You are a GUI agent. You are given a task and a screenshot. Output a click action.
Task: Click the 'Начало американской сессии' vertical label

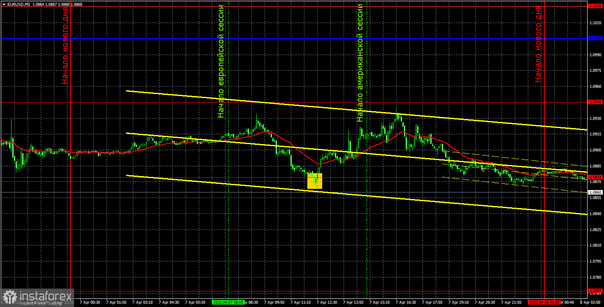[360, 63]
